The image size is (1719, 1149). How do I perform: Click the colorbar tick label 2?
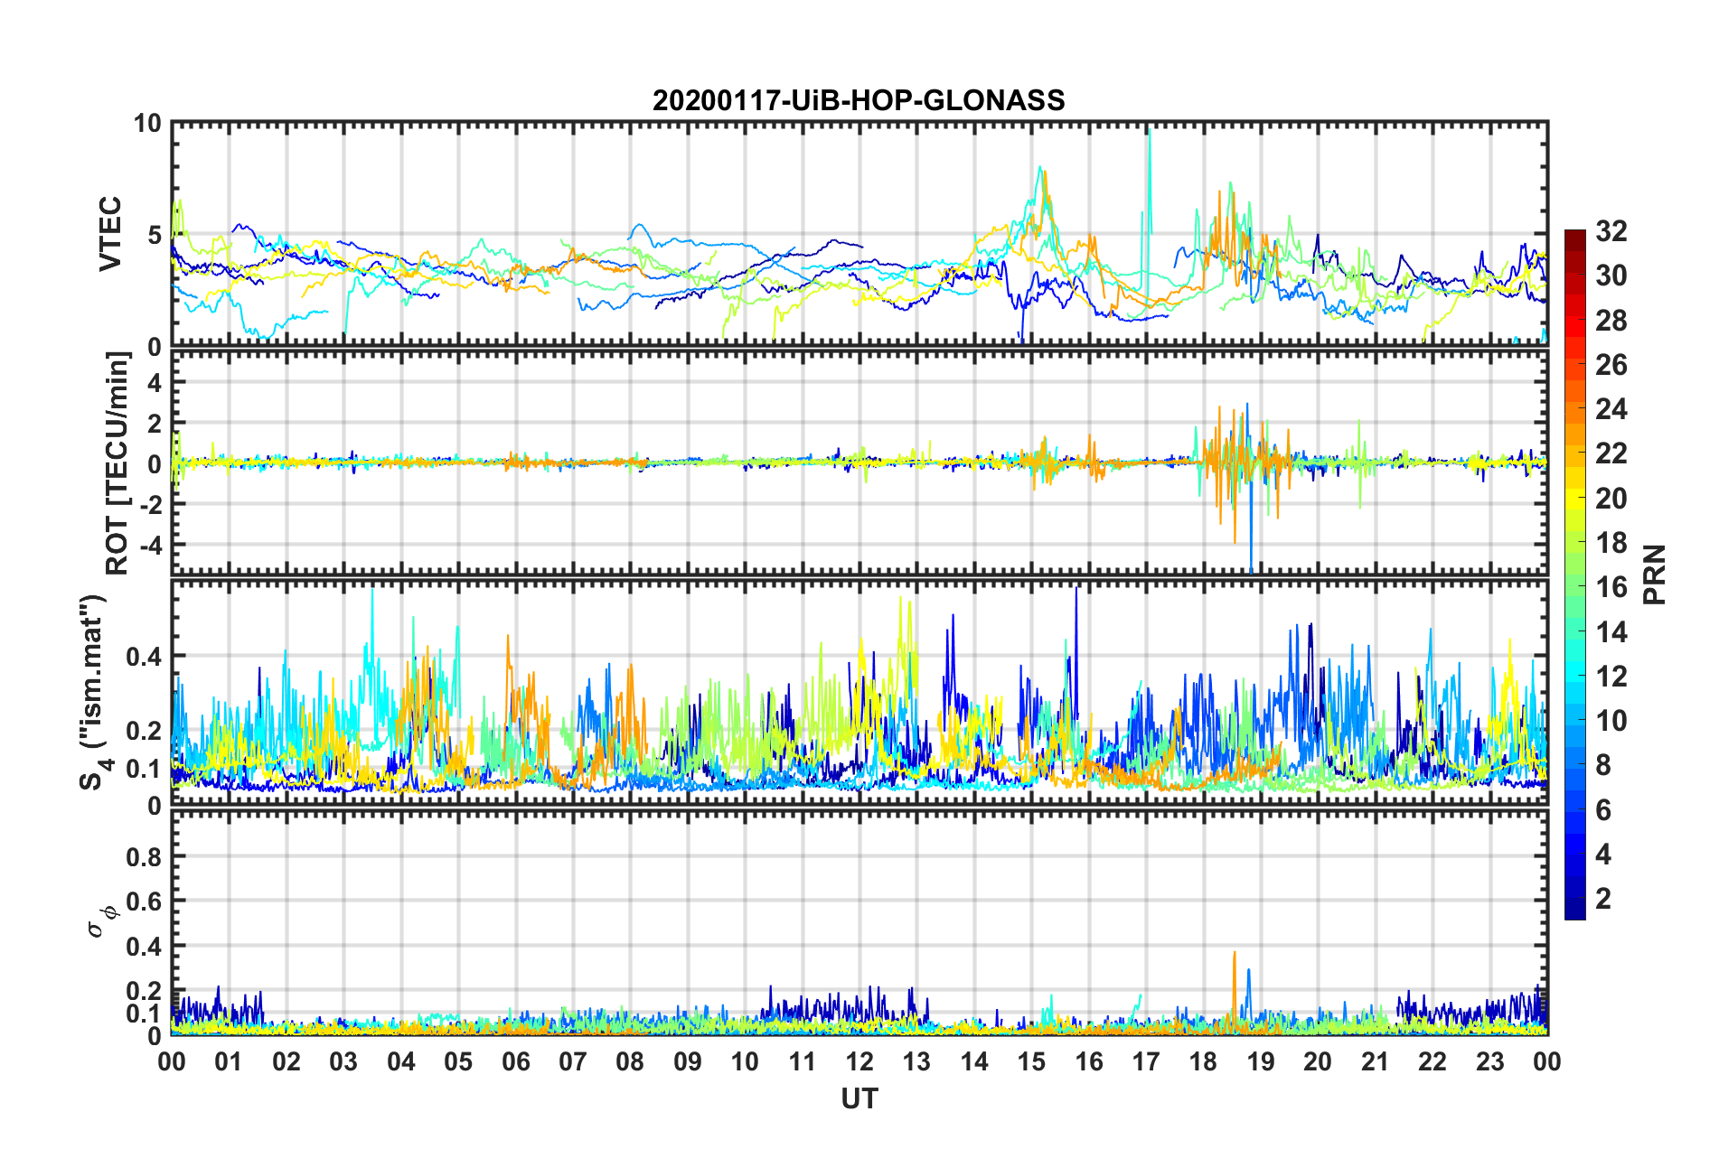(x=1604, y=898)
